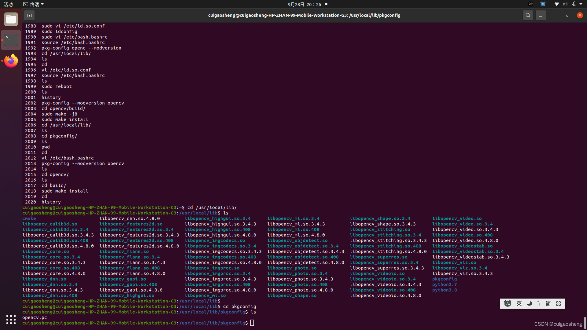587x330 pixels.
Task: Click libopencv_highgui.so in the listing
Action: [127, 295]
